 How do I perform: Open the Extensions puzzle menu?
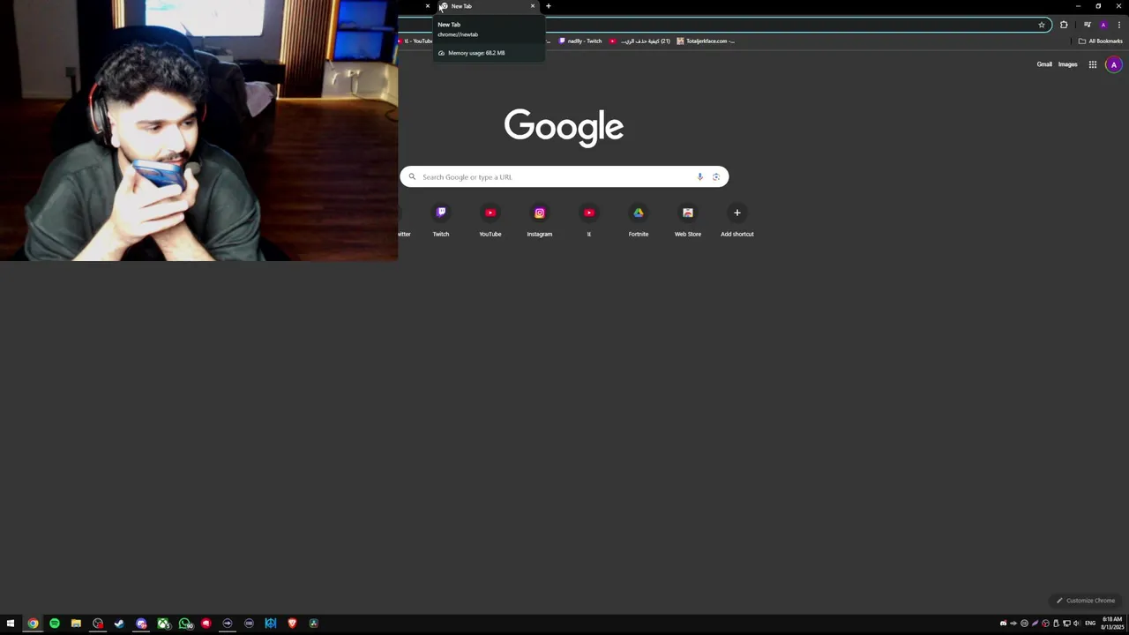pyautogui.click(x=1064, y=25)
